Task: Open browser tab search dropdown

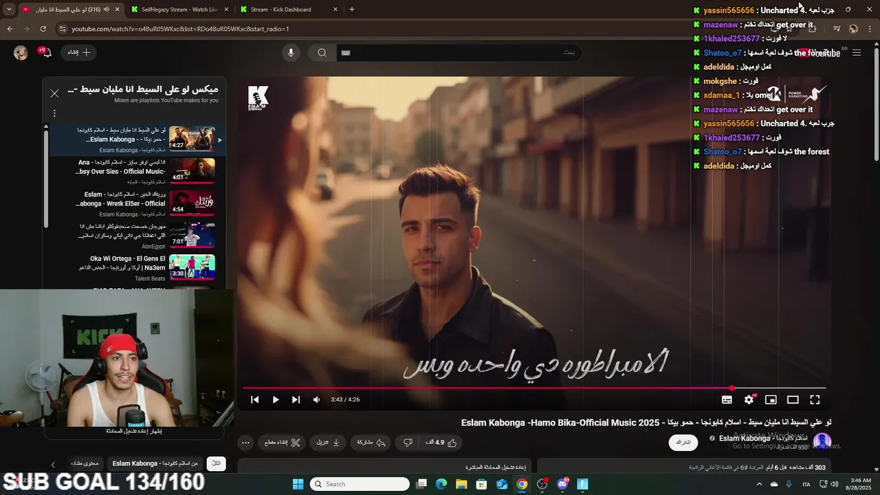Action: 9,10
